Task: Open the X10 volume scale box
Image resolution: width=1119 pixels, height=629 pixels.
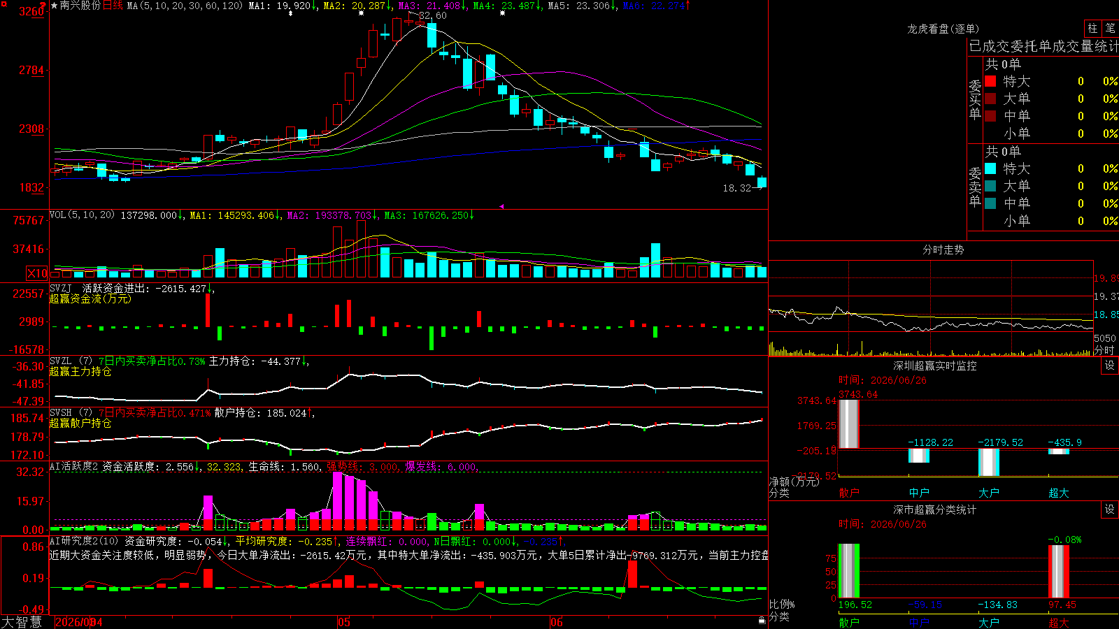Action: tap(37, 273)
